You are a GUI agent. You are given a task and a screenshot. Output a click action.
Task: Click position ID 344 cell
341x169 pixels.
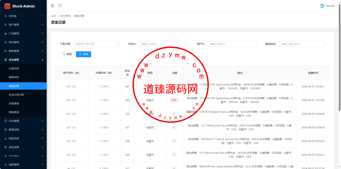click(x=128, y=100)
